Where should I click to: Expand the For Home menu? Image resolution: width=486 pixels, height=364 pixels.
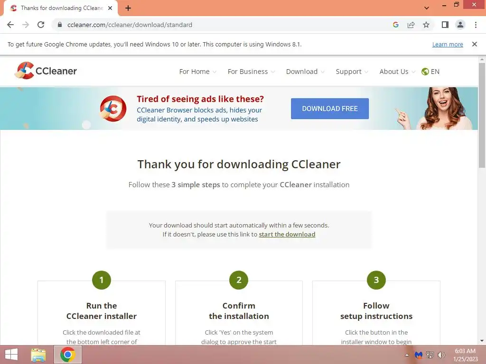(x=197, y=72)
